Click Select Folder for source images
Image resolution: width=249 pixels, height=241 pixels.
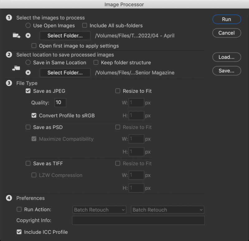pyautogui.click(x=65, y=35)
